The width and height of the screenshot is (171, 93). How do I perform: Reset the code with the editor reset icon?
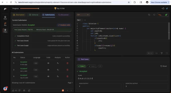click(x=154, y=15)
